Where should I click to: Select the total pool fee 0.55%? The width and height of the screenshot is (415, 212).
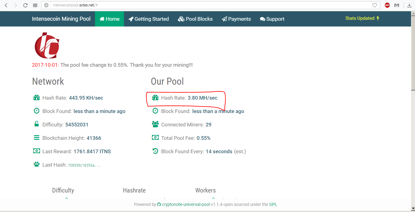[204, 138]
